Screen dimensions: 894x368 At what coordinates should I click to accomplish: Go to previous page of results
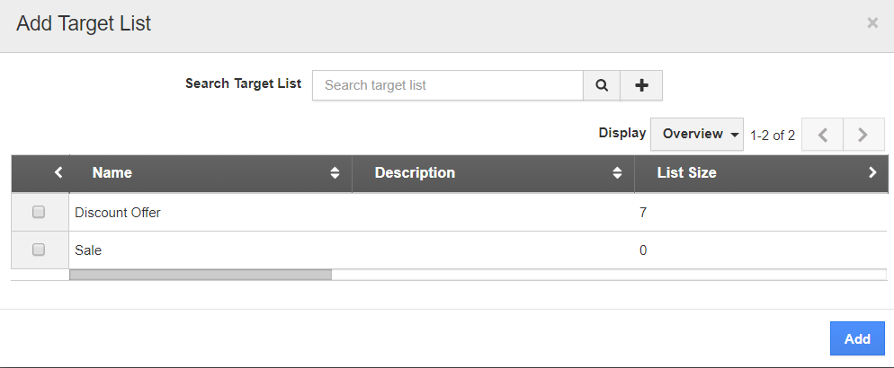tap(821, 135)
